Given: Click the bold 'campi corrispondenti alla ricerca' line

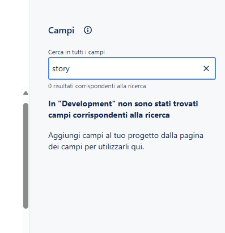Looking at the screenshot, I should click(109, 115).
